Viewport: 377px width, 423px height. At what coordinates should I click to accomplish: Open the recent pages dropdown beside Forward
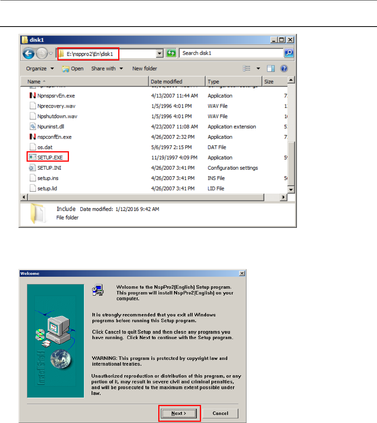click(x=51, y=54)
